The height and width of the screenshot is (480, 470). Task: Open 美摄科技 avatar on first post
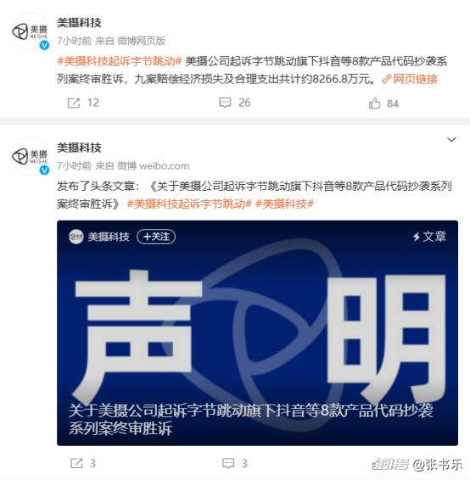31,31
